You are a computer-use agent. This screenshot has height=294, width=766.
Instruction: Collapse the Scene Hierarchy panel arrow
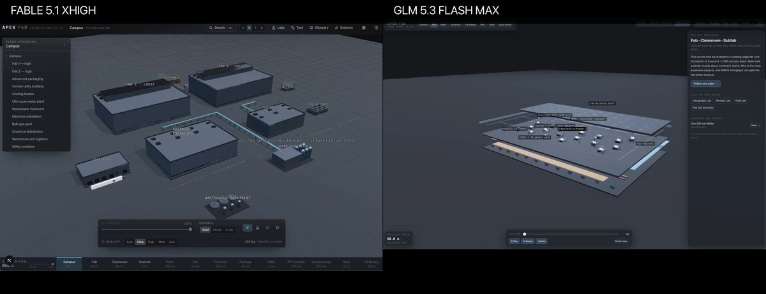click(64, 45)
